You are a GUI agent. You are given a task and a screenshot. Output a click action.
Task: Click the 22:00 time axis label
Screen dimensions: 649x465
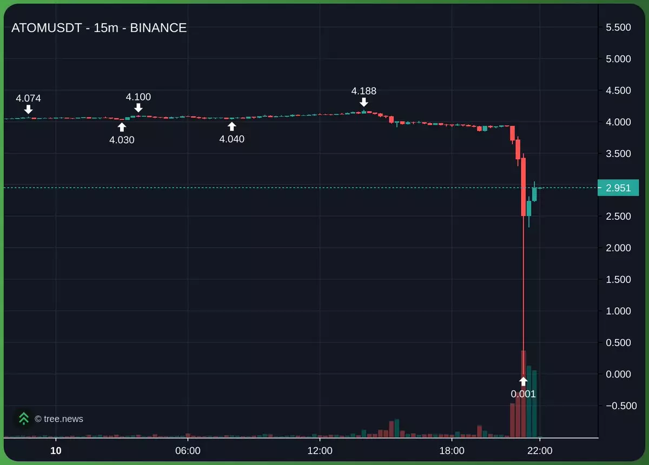point(539,450)
